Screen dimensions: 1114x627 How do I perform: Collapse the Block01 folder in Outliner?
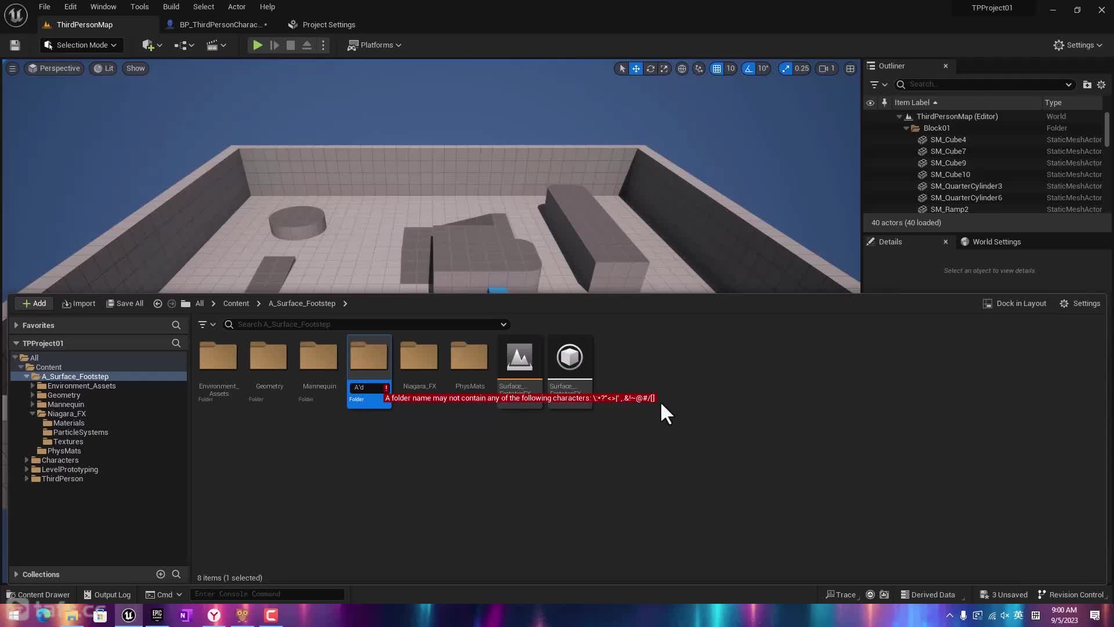906,128
